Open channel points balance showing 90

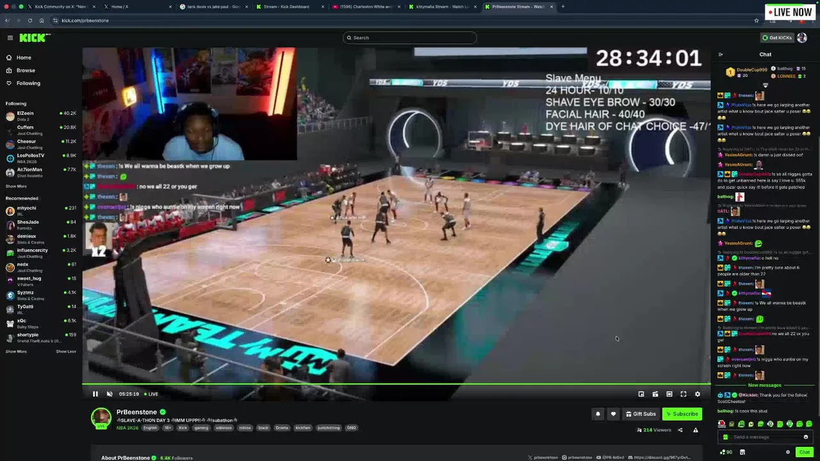726,452
